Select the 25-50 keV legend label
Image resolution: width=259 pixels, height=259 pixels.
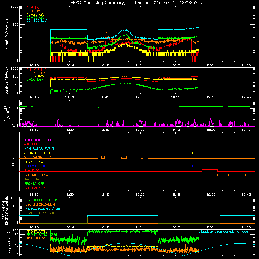tap(35, 17)
